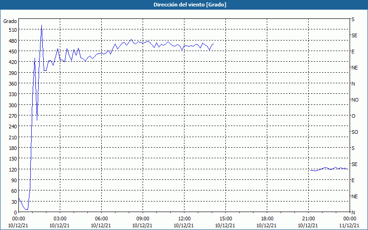Click the 30 degree tick label
368x230 pixels.
click(14, 202)
